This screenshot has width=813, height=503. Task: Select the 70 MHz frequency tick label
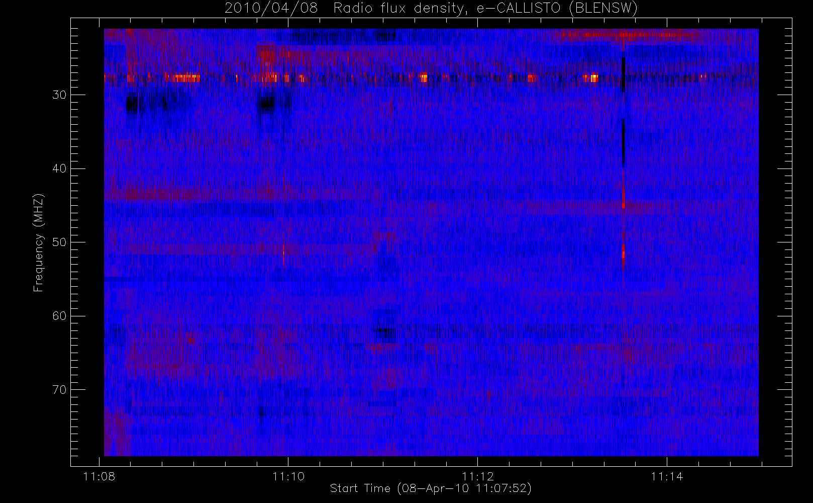[59, 389]
